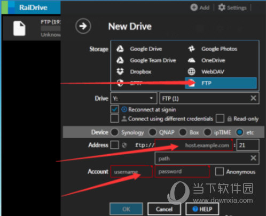The width and height of the screenshot is (266, 216).
Task: Check the Anonymous checkbox
Action: 220,172
